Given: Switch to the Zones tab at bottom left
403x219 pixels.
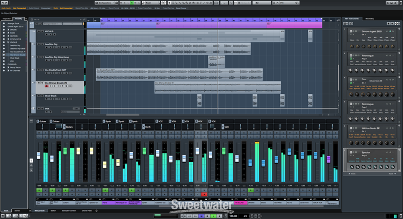Looking at the screenshot, I should (x=17, y=211).
